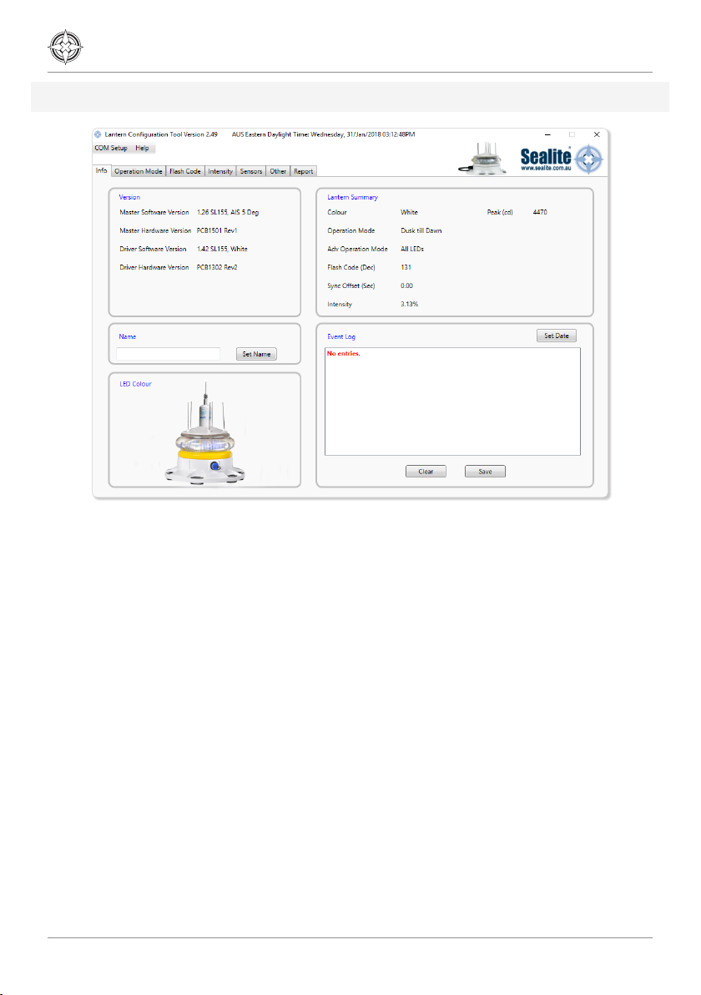Click the Adv Operation Mode value 'All LEDs'
701x995 pixels.
click(x=412, y=250)
